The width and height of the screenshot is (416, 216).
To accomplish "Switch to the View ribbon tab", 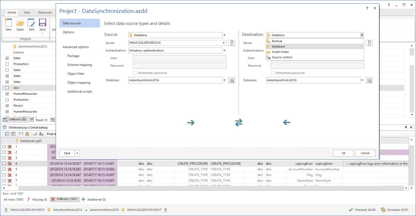I will pos(27,12).
